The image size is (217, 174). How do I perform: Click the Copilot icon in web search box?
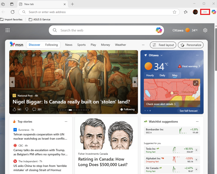(x=159, y=30)
